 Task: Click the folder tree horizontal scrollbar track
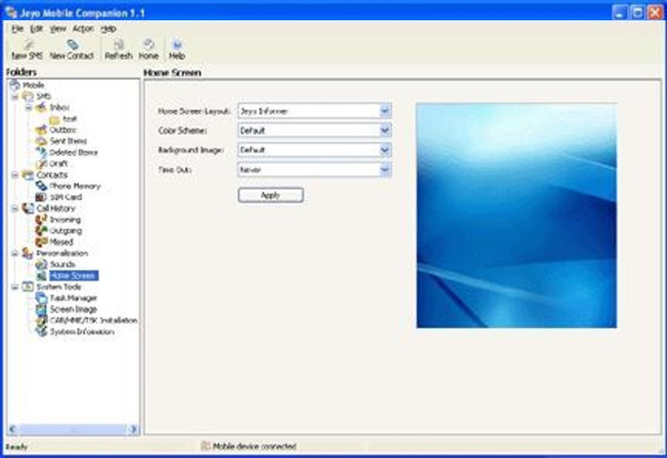pyautogui.click(x=73, y=429)
